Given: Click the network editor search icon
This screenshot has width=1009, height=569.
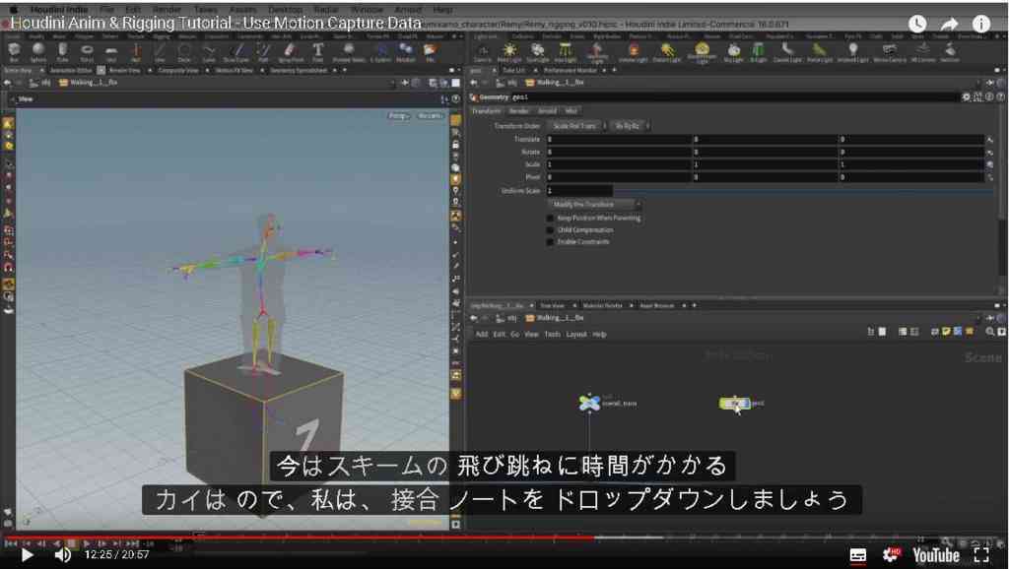Looking at the screenshot, I should 989,332.
